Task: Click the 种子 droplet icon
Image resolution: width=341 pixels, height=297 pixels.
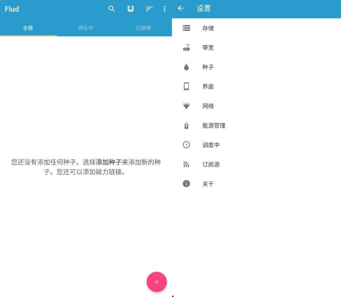Action: click(x=186, y=67)
